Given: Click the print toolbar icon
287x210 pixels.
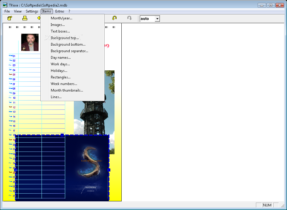Looking at the screenshot, I should point(25,18).
